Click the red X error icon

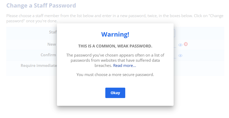point(186,44)
